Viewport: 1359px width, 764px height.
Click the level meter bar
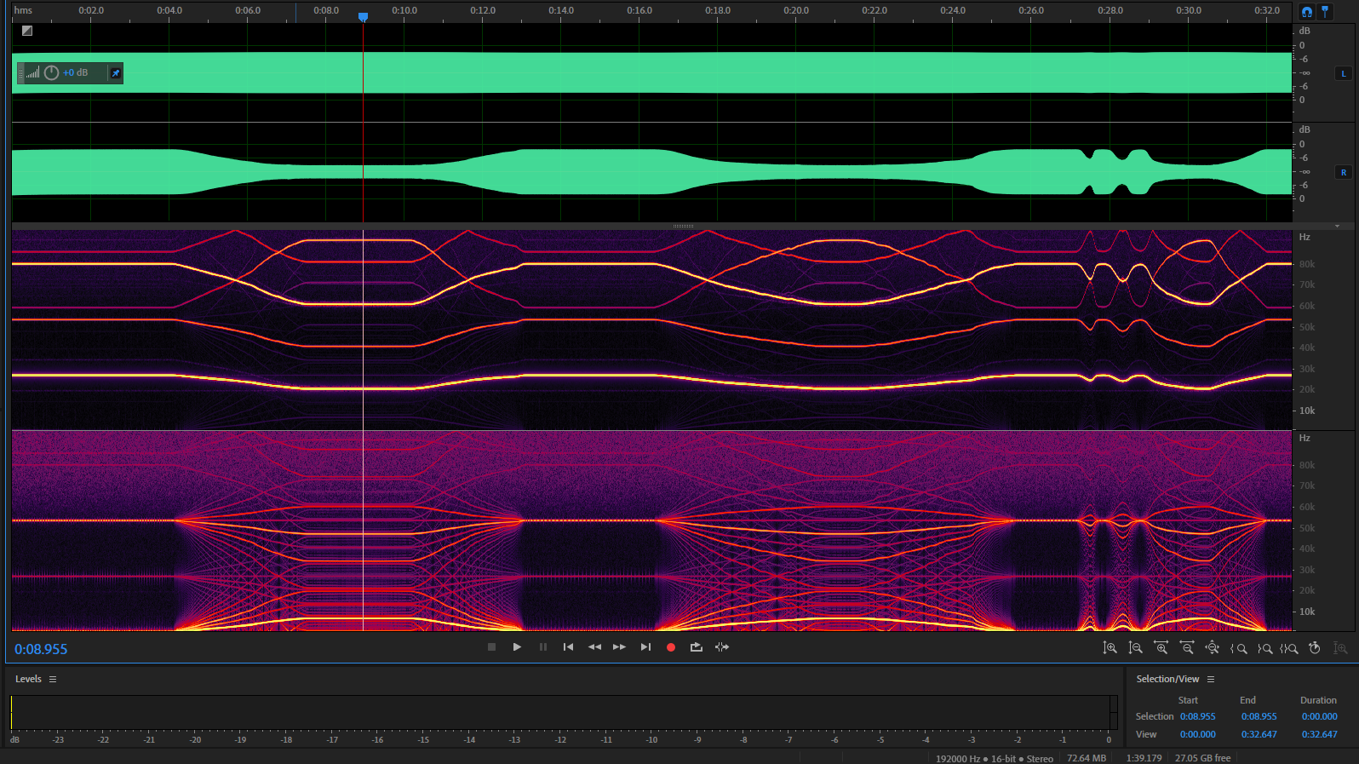coord(564,712)
